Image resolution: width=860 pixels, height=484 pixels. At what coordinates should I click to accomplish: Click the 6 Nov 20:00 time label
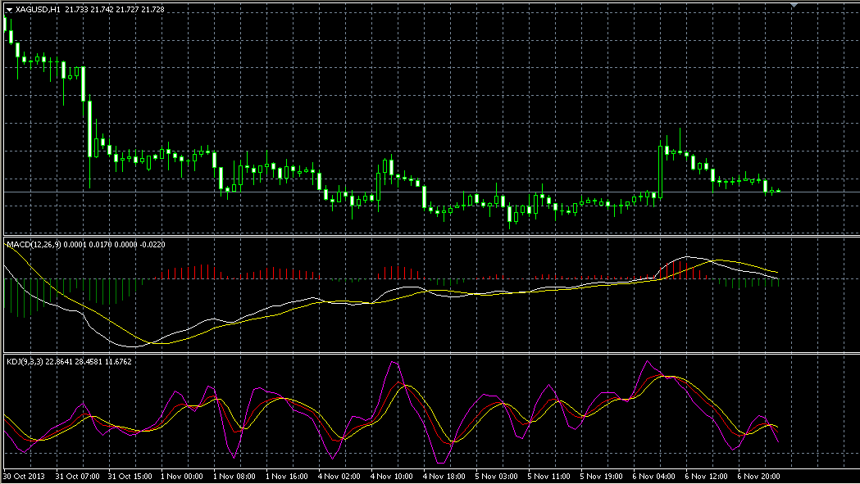(759, 477)
